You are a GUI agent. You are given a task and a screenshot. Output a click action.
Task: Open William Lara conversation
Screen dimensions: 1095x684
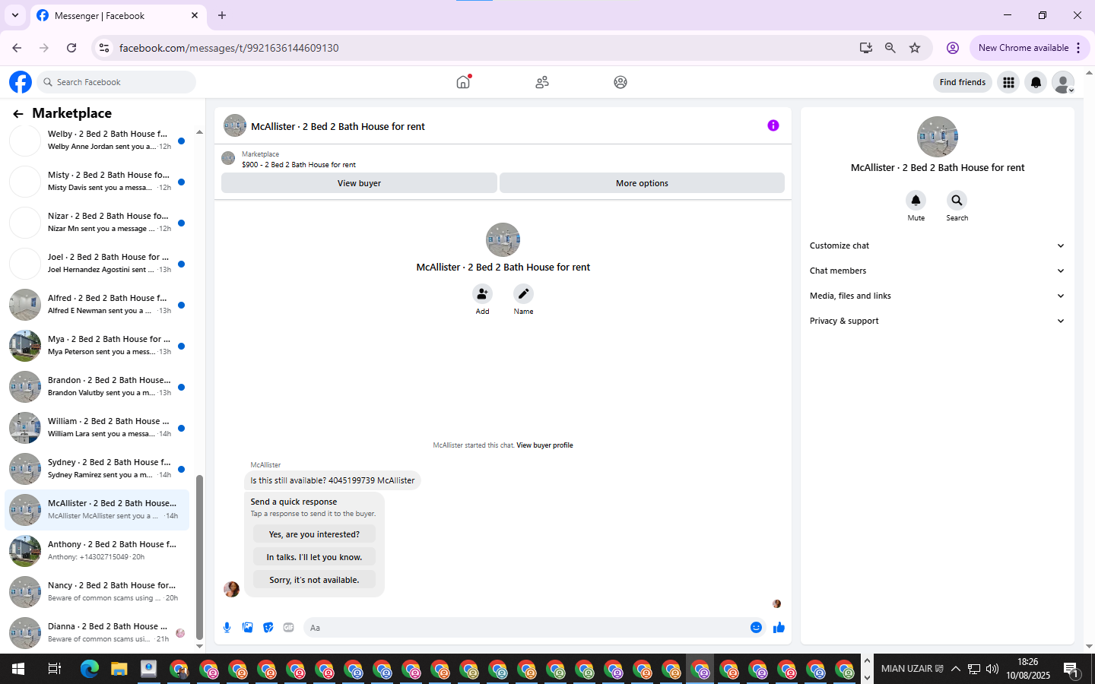pos(97,427)
